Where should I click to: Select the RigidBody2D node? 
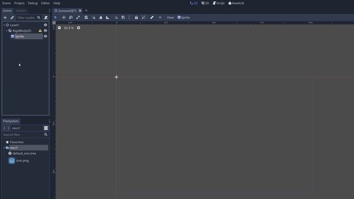pos(22,31)
